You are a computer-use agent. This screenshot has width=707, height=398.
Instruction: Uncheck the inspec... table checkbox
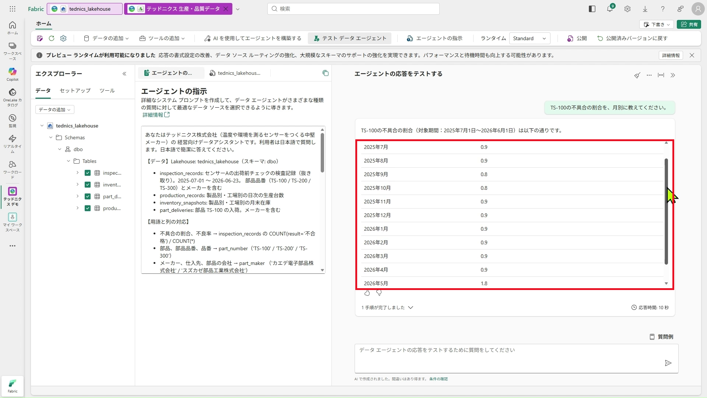pyautogui.click(x=88, y=173)
